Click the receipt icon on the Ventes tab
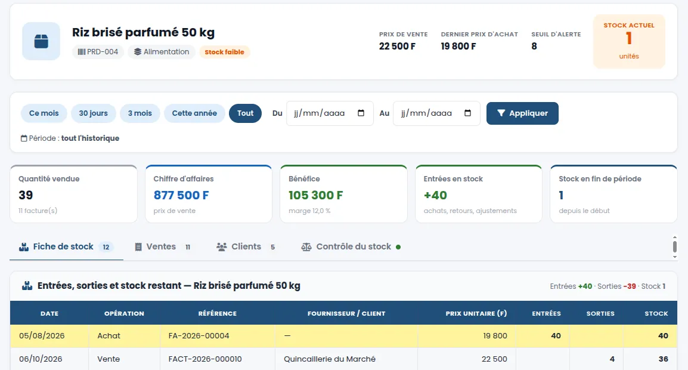Screen dimensions: 688x370 click(138, 247)
